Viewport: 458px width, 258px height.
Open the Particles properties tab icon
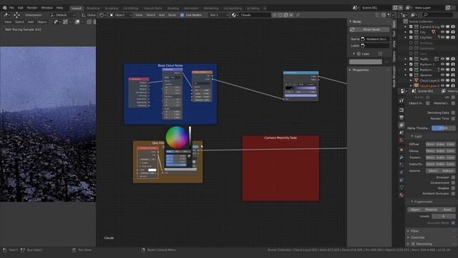401,165
